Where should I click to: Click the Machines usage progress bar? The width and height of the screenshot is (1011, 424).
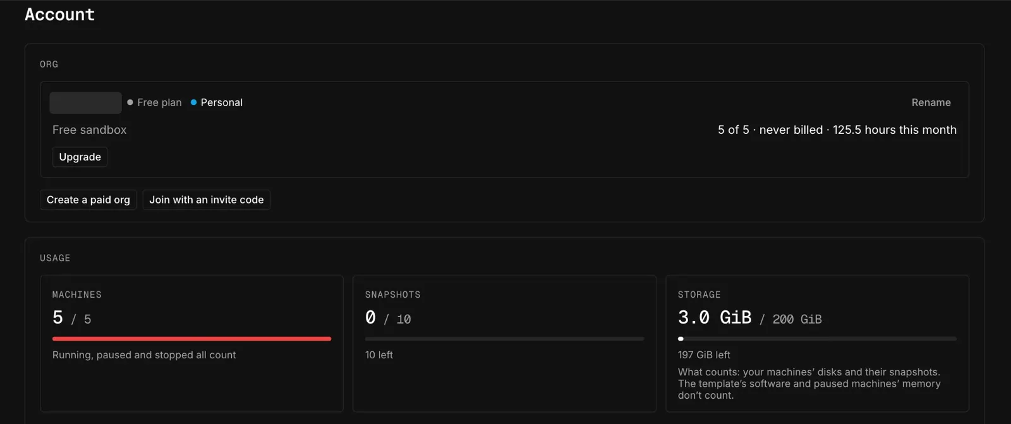pos(191,339)
